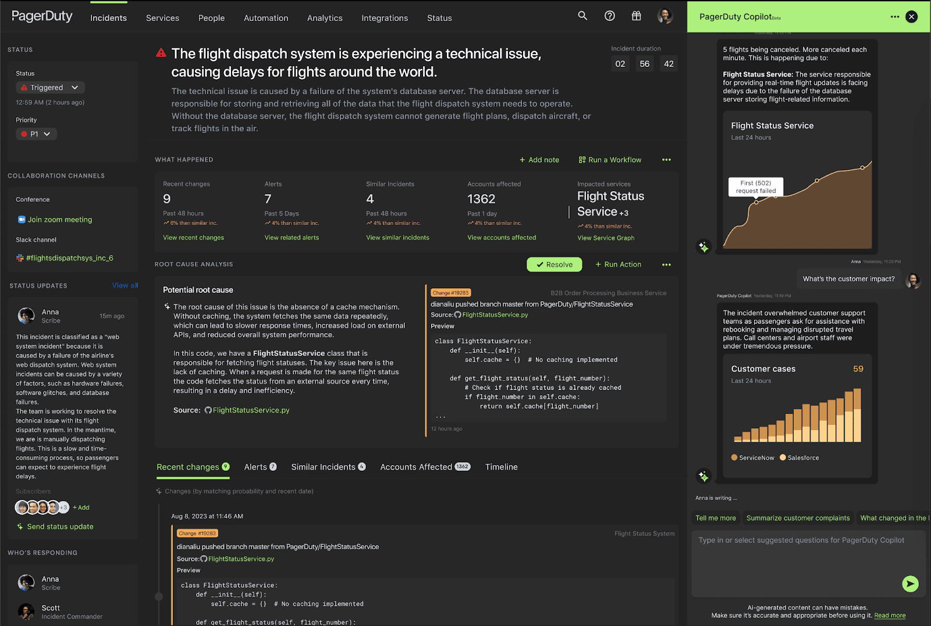Open the Status menu
This screenshot has height=626, width=931.
click(439, 18)
